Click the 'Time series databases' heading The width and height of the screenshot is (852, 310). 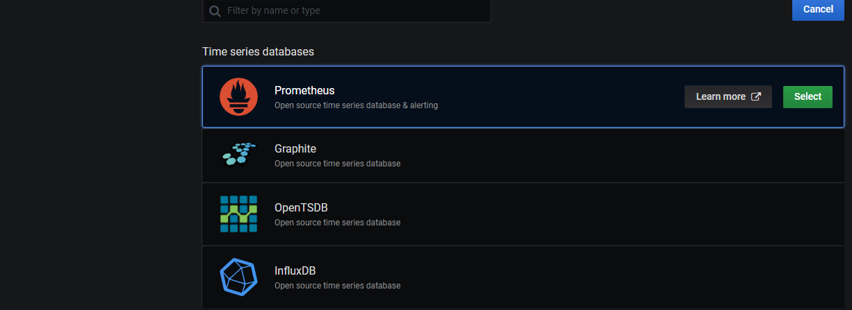(258, 51)
